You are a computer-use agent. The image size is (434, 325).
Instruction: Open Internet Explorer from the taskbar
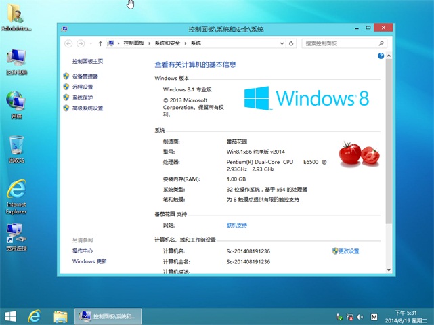pos(34,316)
